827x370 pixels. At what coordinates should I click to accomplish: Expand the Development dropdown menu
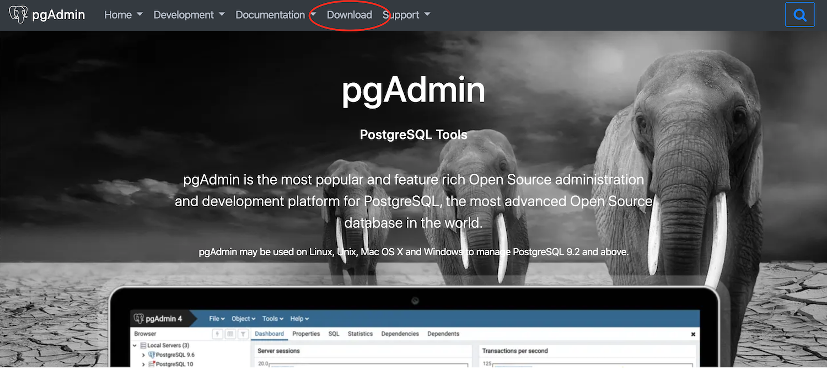[x=189, y=15]
